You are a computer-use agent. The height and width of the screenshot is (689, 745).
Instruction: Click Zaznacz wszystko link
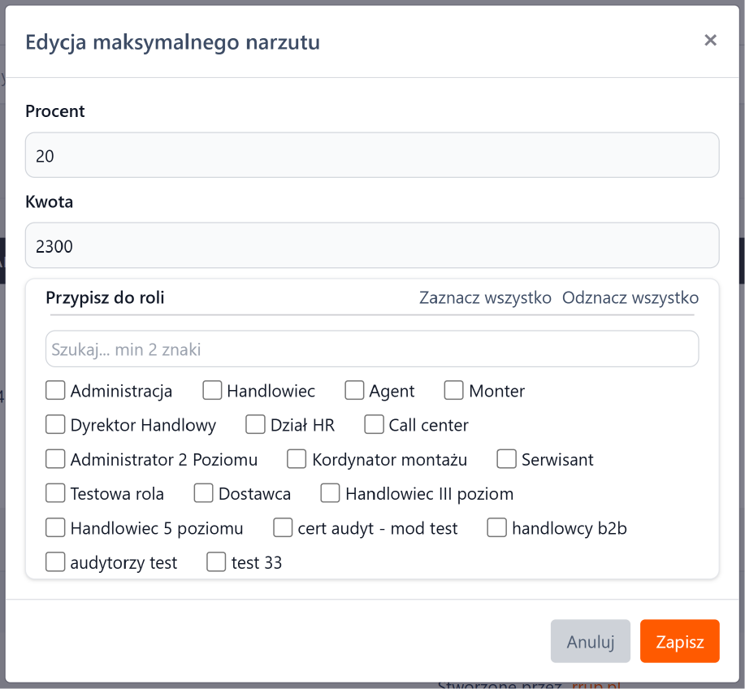(x=485, y=297)
